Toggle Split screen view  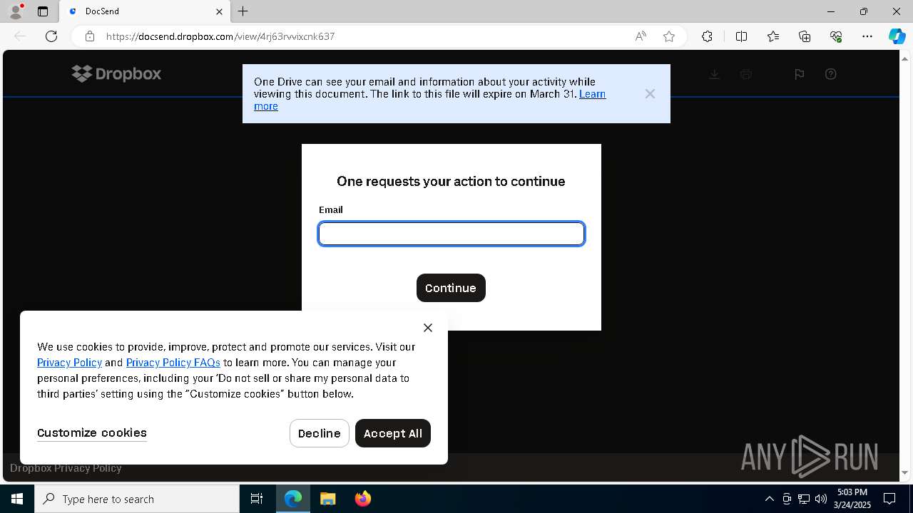[741, 36]
